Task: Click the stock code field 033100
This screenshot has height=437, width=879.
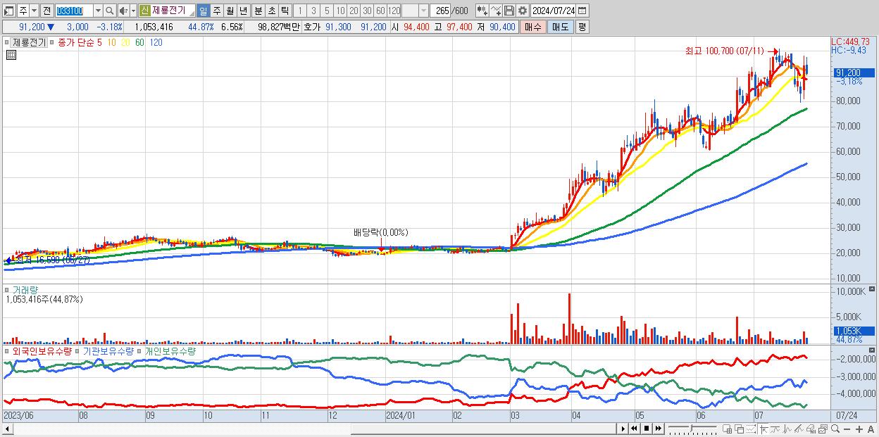Action: pos(73,11)
